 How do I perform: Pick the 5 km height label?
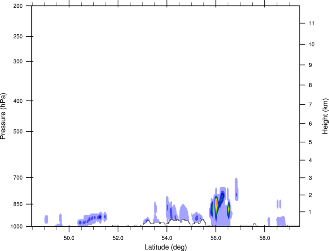[310, 142]
